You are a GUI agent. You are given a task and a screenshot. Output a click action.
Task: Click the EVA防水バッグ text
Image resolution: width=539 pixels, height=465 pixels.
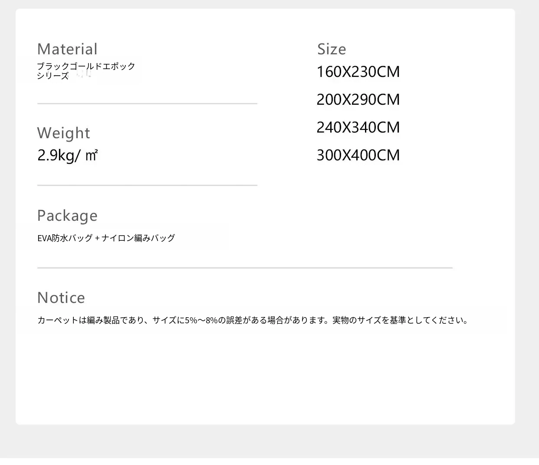click(65, 238)
